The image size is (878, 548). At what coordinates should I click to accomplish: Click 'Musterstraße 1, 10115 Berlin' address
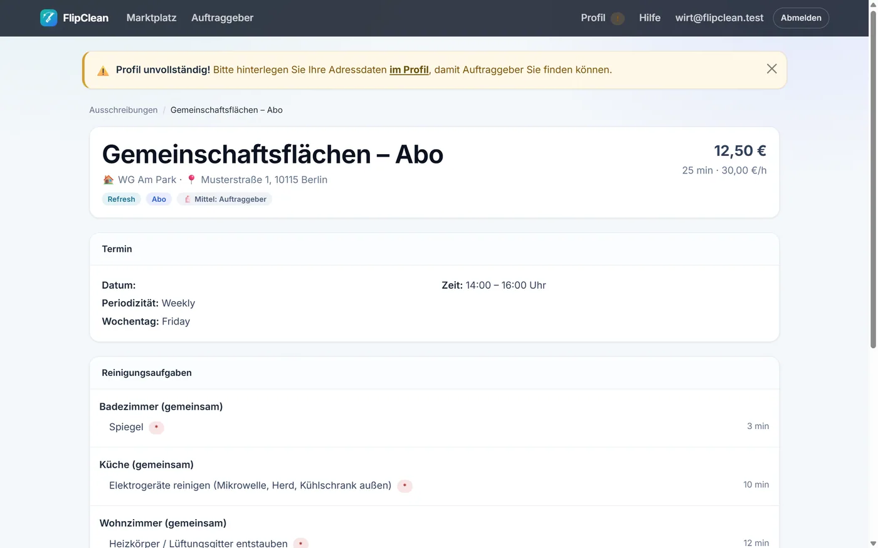point(264,180)
